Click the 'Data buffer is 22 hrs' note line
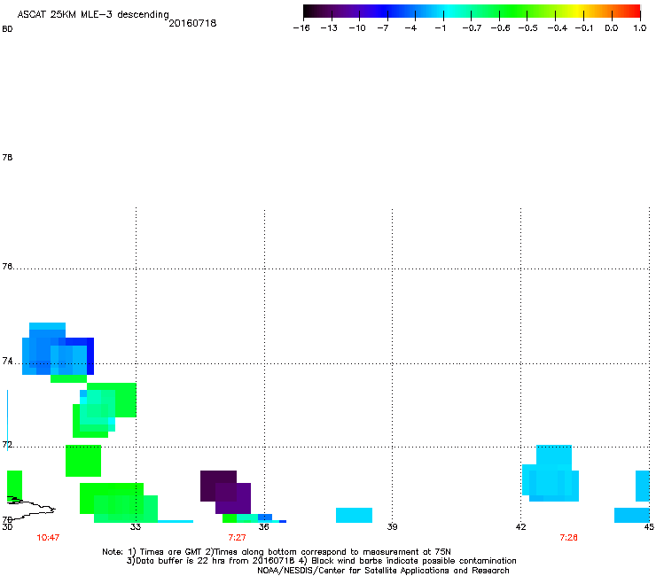This screenshot has height=576, width=656. (x=321, y=561)
